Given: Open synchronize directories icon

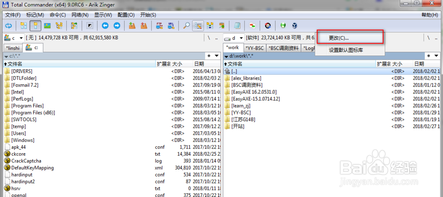Looking at the screenshot, I should (x=210, y=26).
